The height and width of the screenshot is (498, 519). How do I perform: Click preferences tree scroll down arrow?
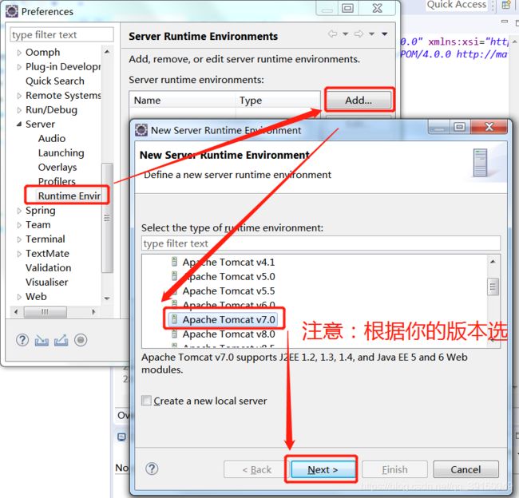(x=107, y=298)
